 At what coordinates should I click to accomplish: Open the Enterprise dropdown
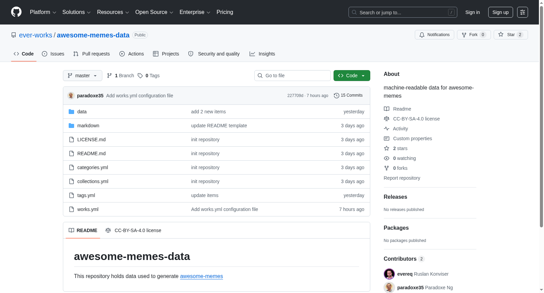point(195,12)
